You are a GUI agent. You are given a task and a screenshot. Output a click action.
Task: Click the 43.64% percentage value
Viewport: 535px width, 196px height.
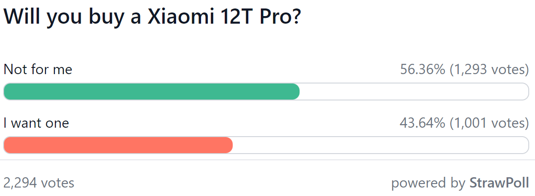pyautogui.click(x=423, y=123)
